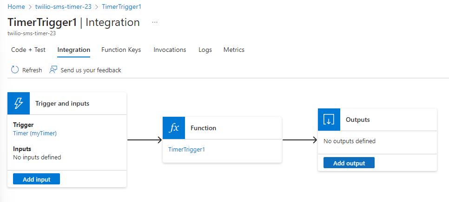This screenshot has width=449, height=202.
Task: Switch to the Code + Test tab
Action: click(x=28, y=50)
